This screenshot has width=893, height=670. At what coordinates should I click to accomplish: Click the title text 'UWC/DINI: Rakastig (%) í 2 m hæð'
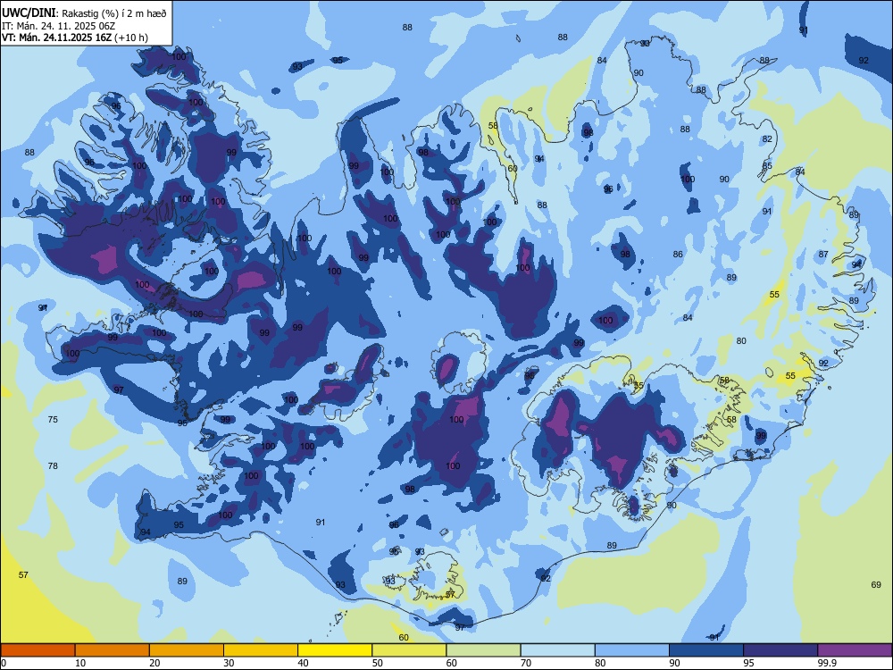pyautogui.click(x=84, y=13)
